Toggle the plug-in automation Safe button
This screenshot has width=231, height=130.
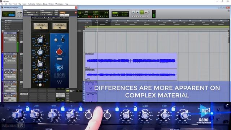56,15
